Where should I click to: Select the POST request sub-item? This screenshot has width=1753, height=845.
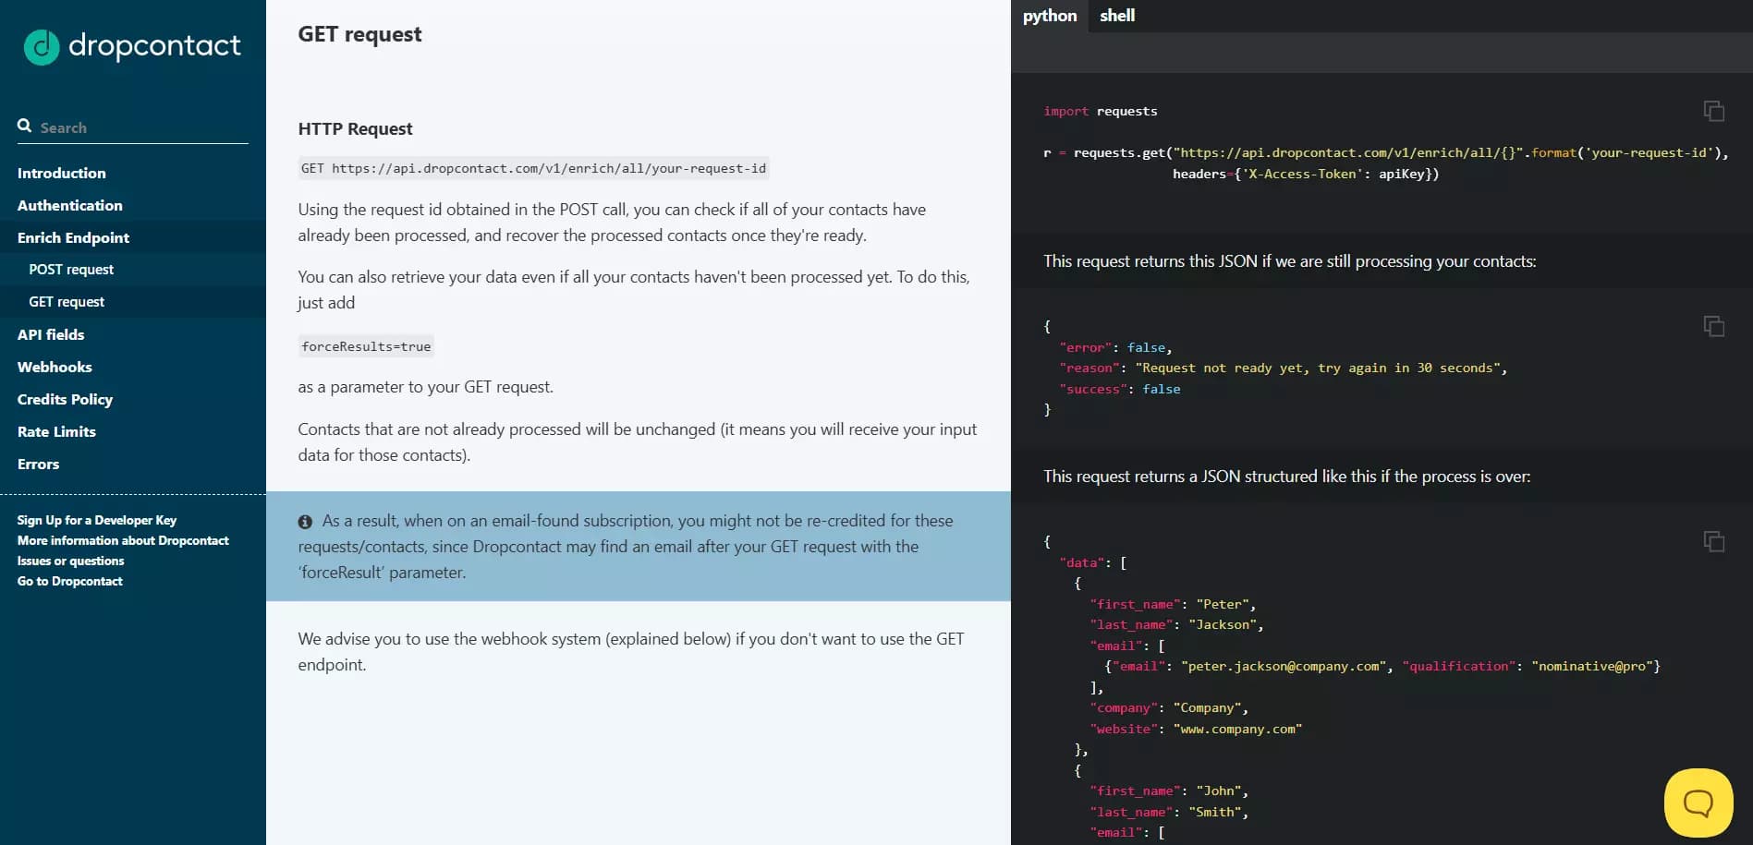(x=71, y=270)
